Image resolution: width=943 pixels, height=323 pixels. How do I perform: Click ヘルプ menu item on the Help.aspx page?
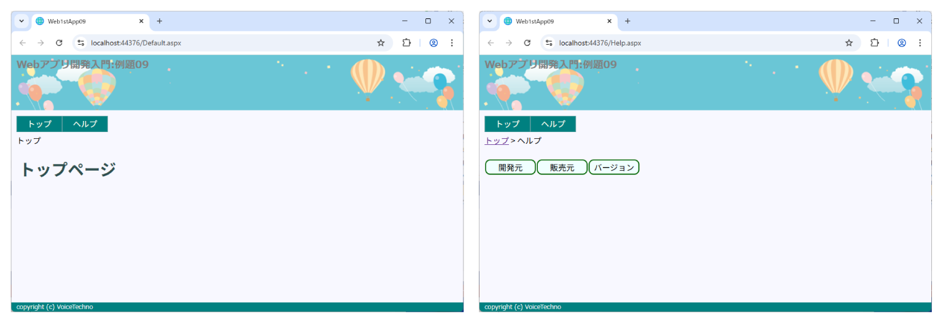553,124
